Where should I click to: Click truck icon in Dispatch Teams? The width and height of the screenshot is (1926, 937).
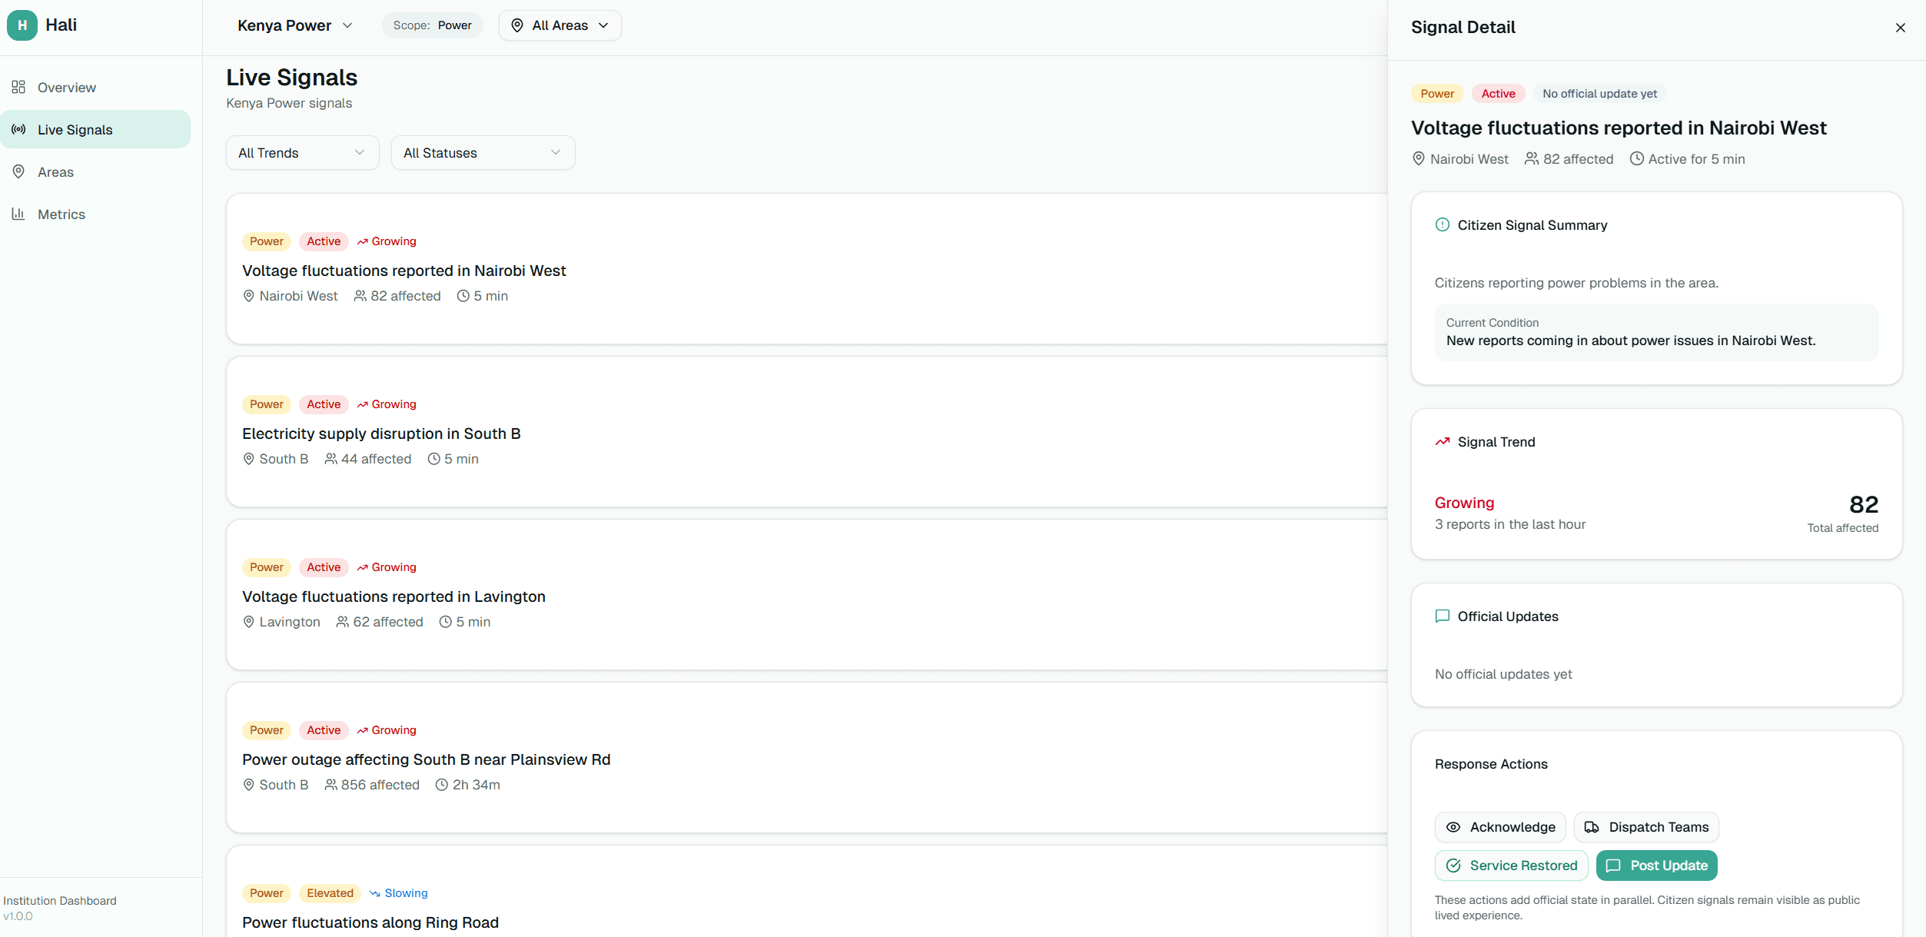coord(1592,827)
